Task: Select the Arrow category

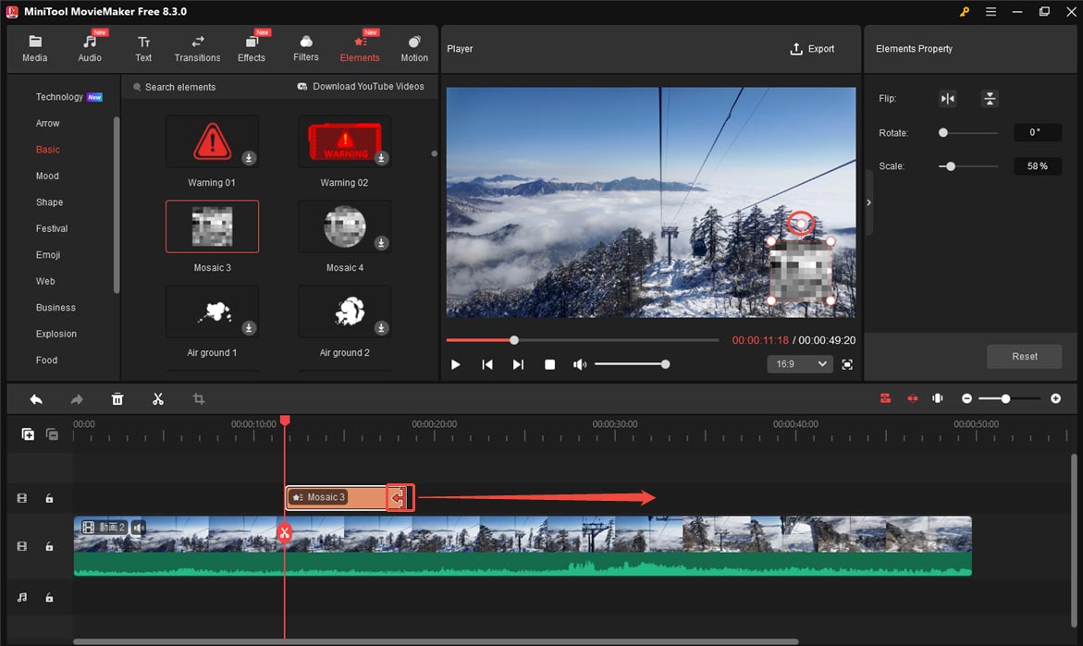Action: (48, 123)
